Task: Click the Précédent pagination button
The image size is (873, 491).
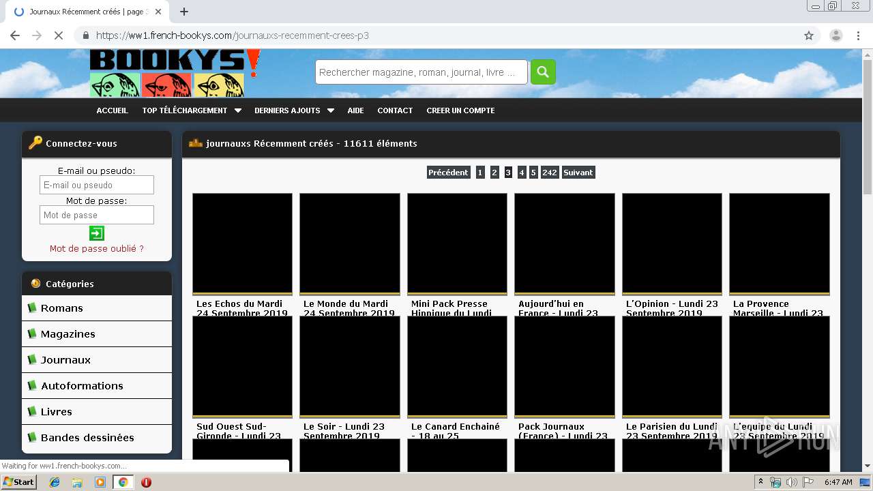Action: point(448,173)
